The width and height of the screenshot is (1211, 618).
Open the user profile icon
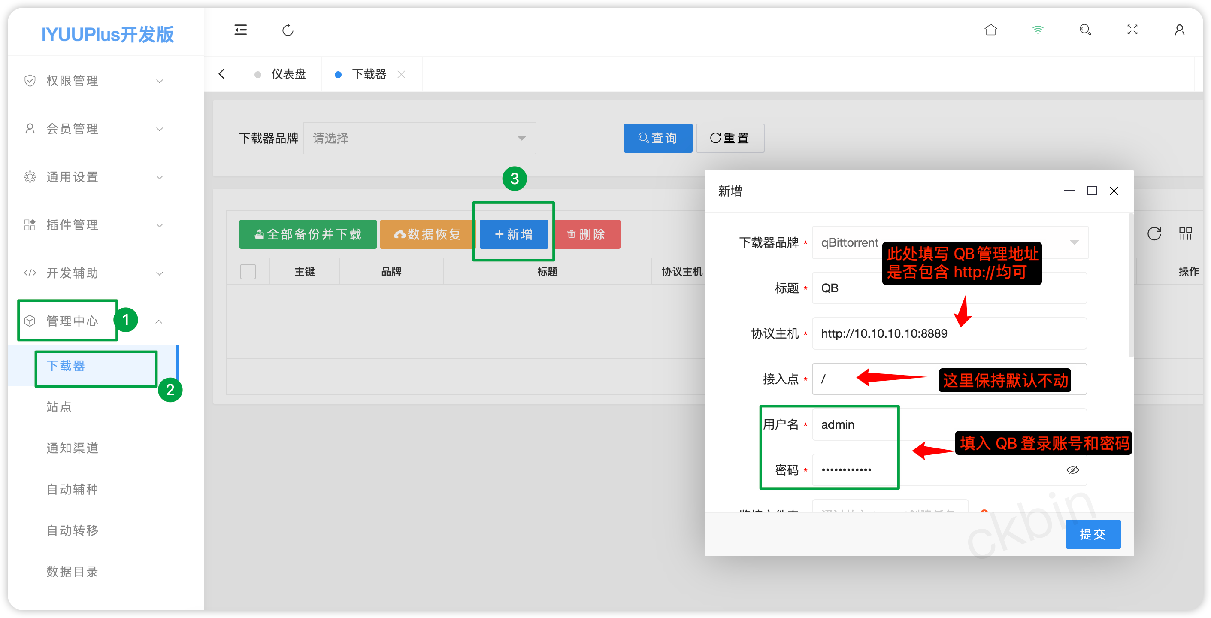pyautogui.click(x=1179, y=30)
